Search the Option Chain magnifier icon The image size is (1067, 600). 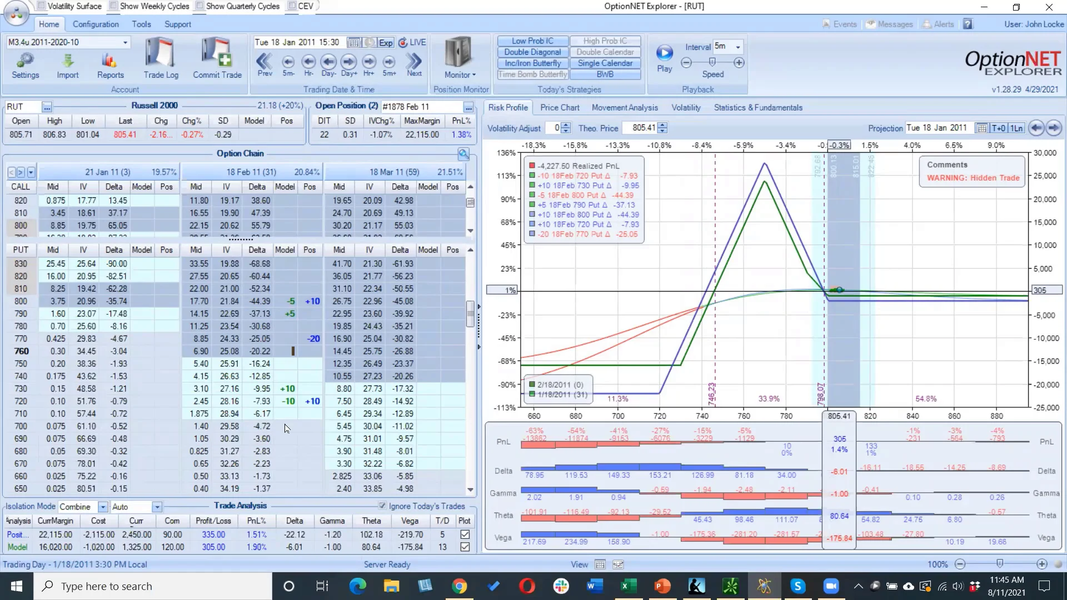tap(463, 154)
